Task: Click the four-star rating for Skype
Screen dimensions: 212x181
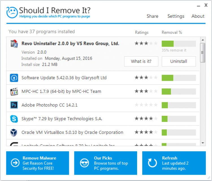Action: click(146, 119)
